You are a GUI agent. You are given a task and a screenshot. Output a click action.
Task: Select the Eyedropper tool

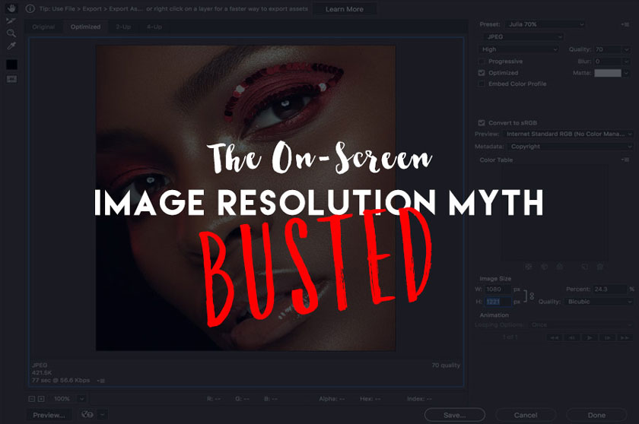point(11,46)
